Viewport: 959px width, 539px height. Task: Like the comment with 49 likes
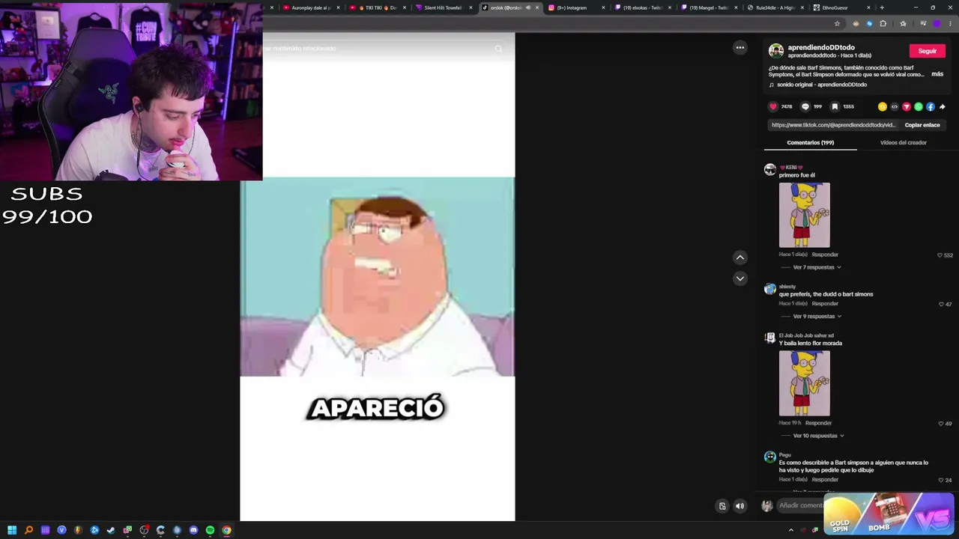942,424
